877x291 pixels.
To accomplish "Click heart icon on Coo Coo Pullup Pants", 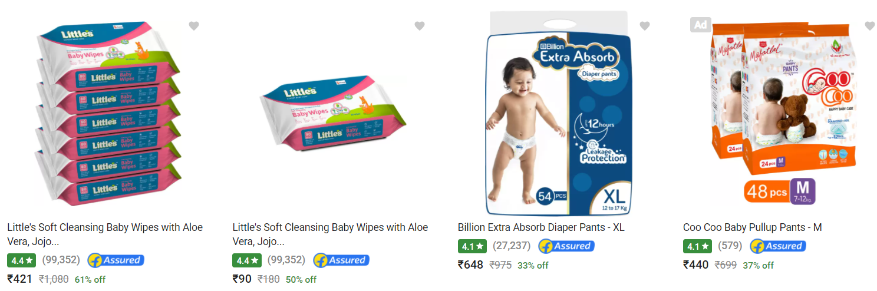I will tap(870, 26).
